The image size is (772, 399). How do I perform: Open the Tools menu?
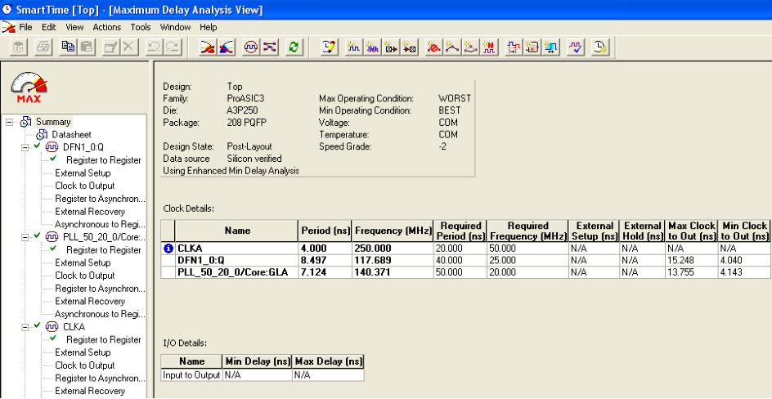tap(141, 27)
